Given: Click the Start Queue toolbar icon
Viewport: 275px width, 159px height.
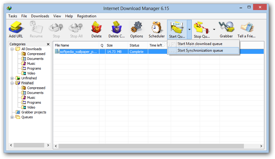Looking at the screenshot, I should (x=177, y=27).
